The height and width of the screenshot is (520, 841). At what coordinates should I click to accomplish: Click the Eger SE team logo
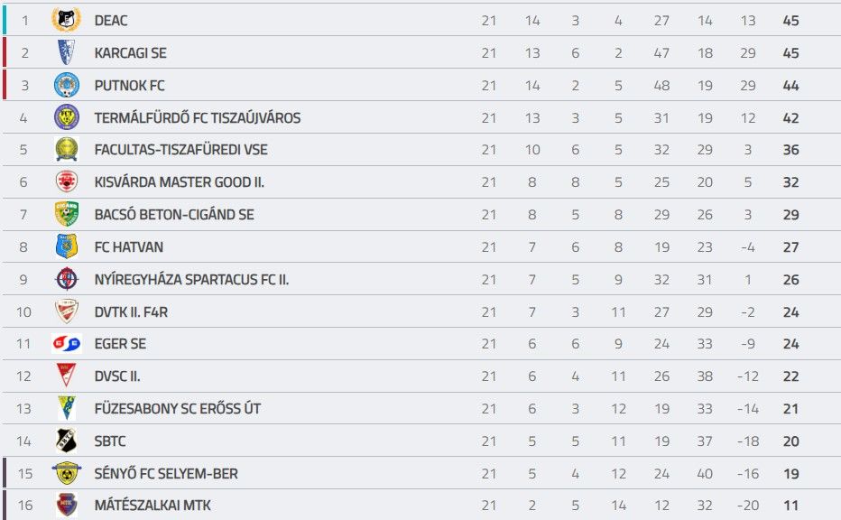[x=66, y=344]
